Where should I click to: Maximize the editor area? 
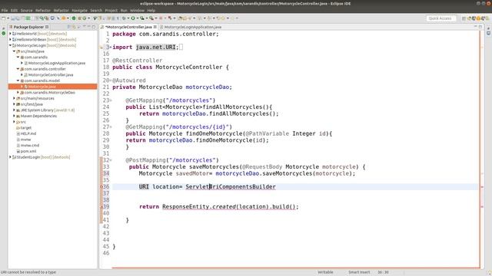(480, 27)
